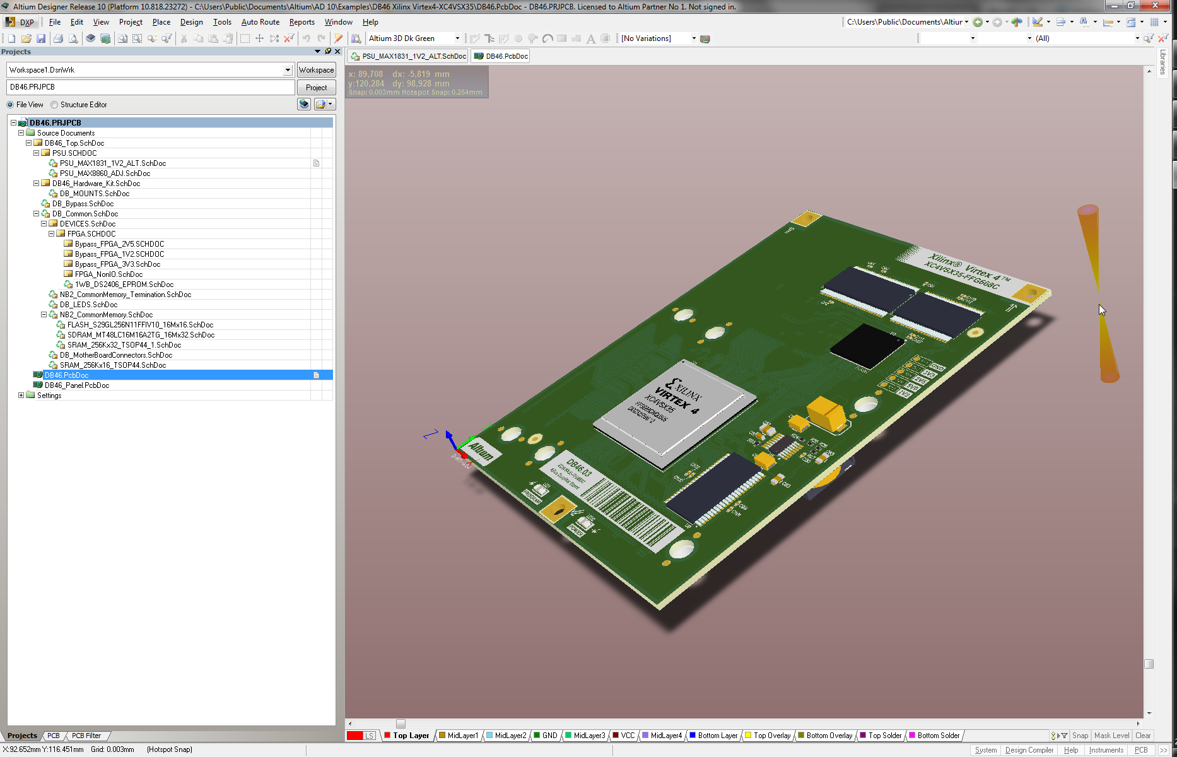This screenshot has height=757, width=1177.
Task: Click the Save document icon
Action: (x=41, y=38)
